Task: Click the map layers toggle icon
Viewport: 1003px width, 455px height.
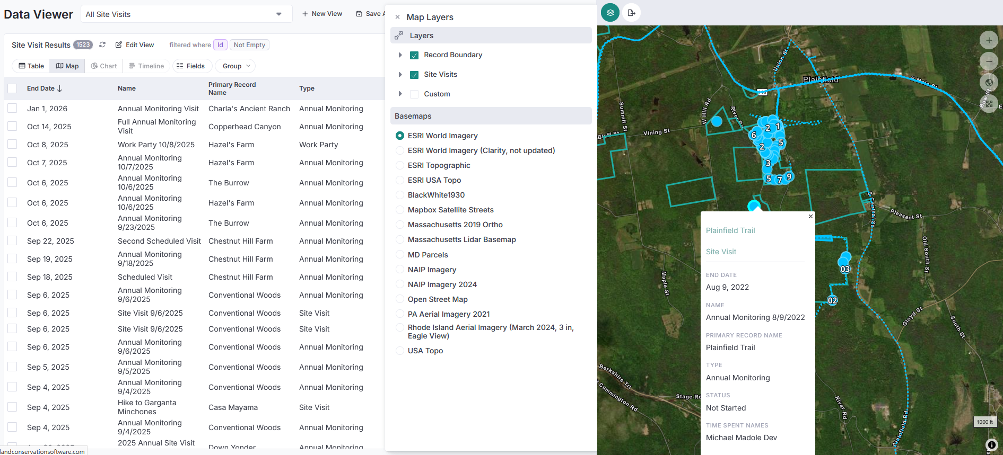Action: 610,13
